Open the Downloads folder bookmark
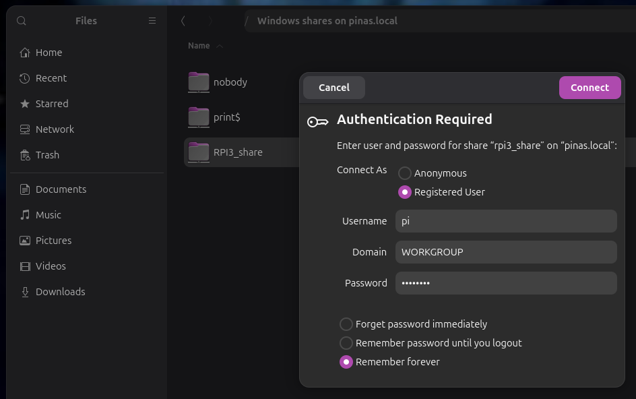This screenshot has width=636, height=399. (87, 291)
